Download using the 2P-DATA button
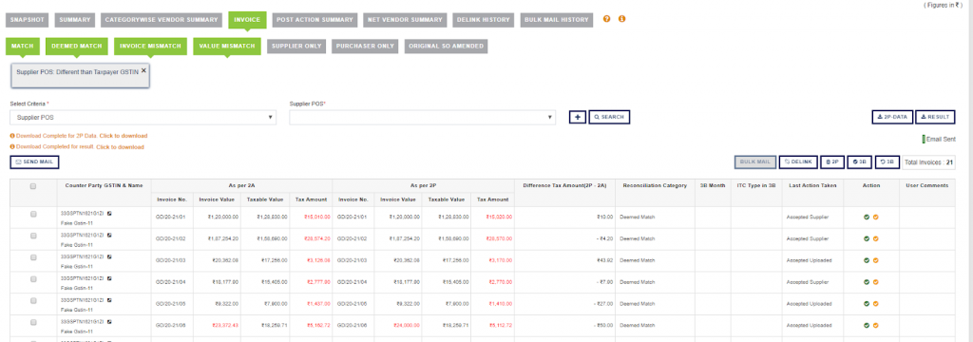This screenshot has height=342, width=973. point(891,117)
